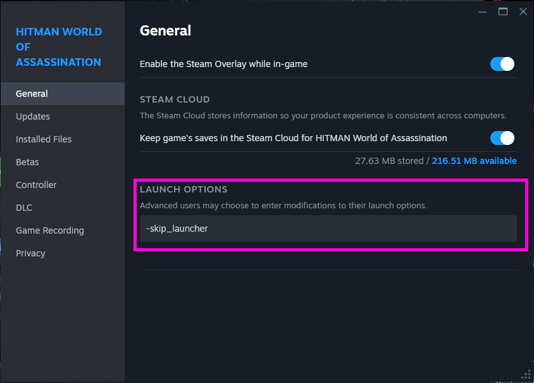This screenshot has width=534, height=383.
Task: Select the General tab
Action: [32, 94]
